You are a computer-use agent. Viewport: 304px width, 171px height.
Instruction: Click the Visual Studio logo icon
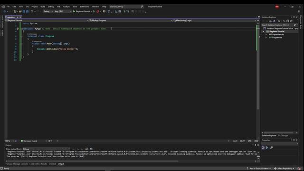point(3,7)
